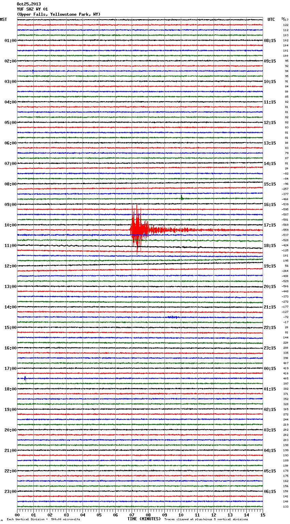Click the 02:15 UTC time label
This screenshot has height=524, width=290.
point(270,410)
